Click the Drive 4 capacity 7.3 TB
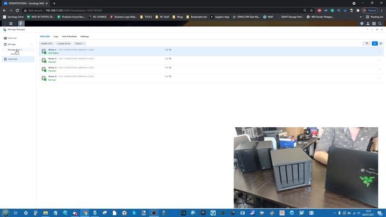Image resolution: width=386 pixels, height=217 pixels. pos(168,77)
